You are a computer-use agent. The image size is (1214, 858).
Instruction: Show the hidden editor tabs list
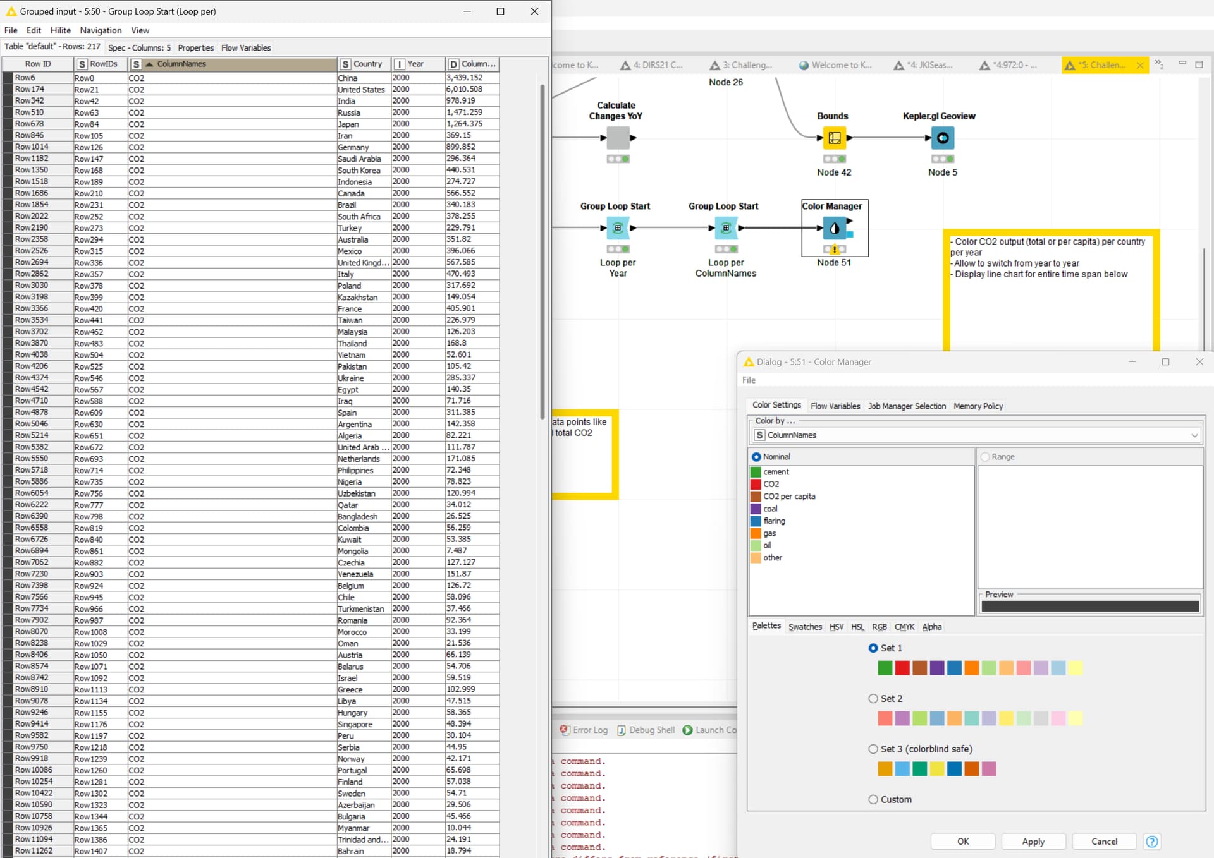pos(1159,64)
